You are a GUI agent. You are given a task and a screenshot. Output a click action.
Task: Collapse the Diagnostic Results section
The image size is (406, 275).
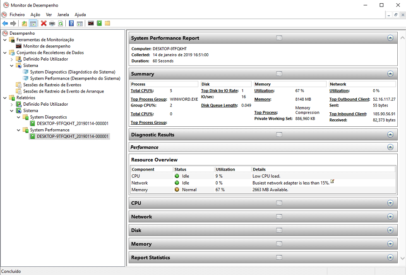click(390, 135)
